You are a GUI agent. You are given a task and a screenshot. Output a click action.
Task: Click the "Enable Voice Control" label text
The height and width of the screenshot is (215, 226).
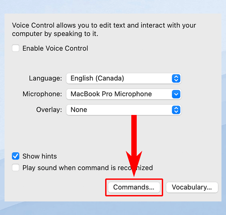pyautogui.click(x=55, y=48)
